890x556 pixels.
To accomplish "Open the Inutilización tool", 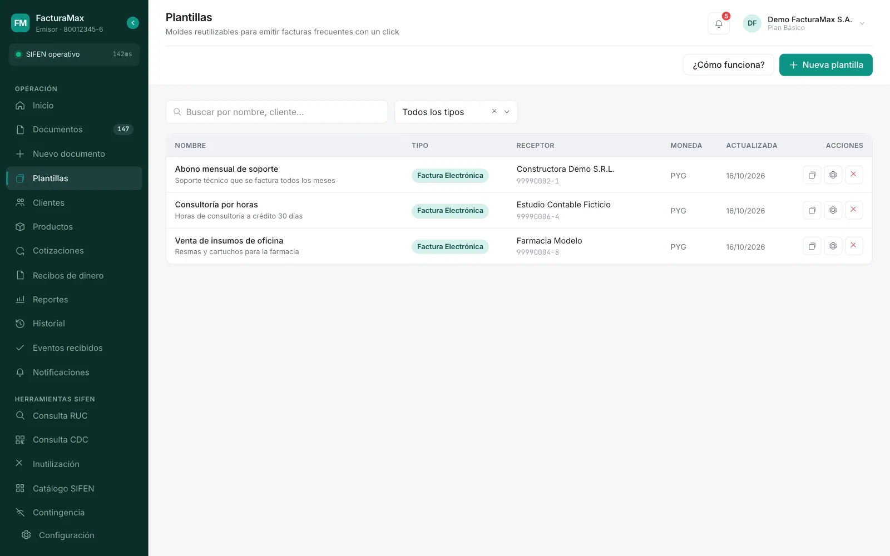I will [x=74, y=464].
